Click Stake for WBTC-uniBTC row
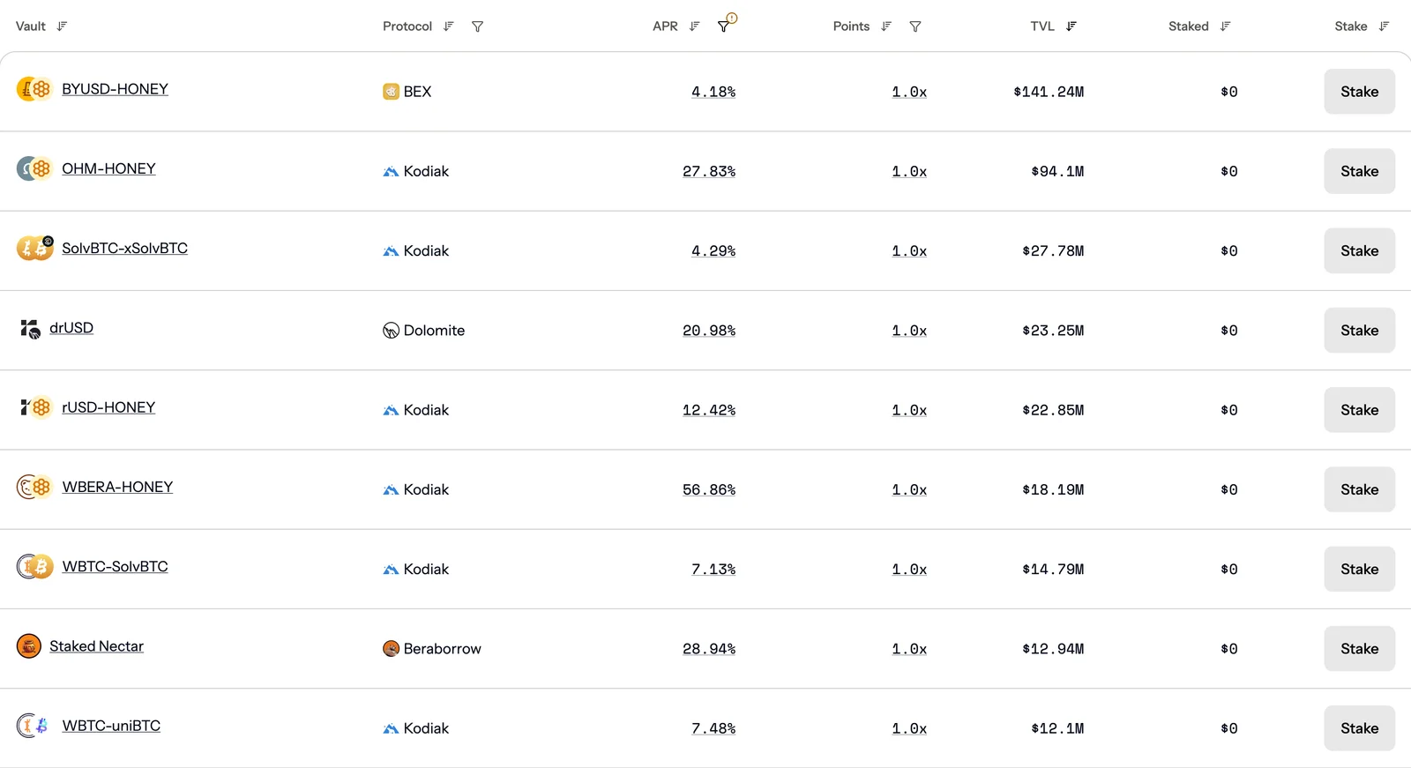Image resolution: width=1411 pixels, height=768 pixels. click(1359, 728)
